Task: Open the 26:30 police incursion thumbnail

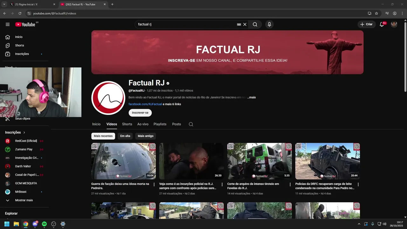Action: point(191,161)
